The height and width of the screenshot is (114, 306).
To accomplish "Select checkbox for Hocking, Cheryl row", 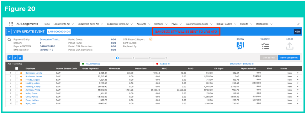I will [17, 87].
